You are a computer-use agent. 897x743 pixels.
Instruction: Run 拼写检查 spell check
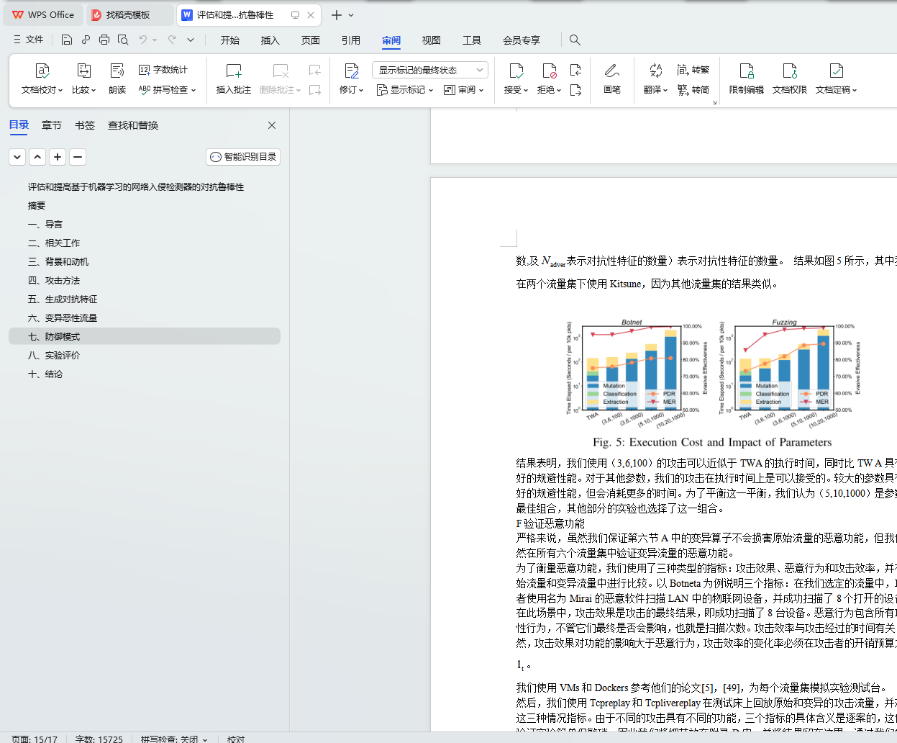pos(167,90)
